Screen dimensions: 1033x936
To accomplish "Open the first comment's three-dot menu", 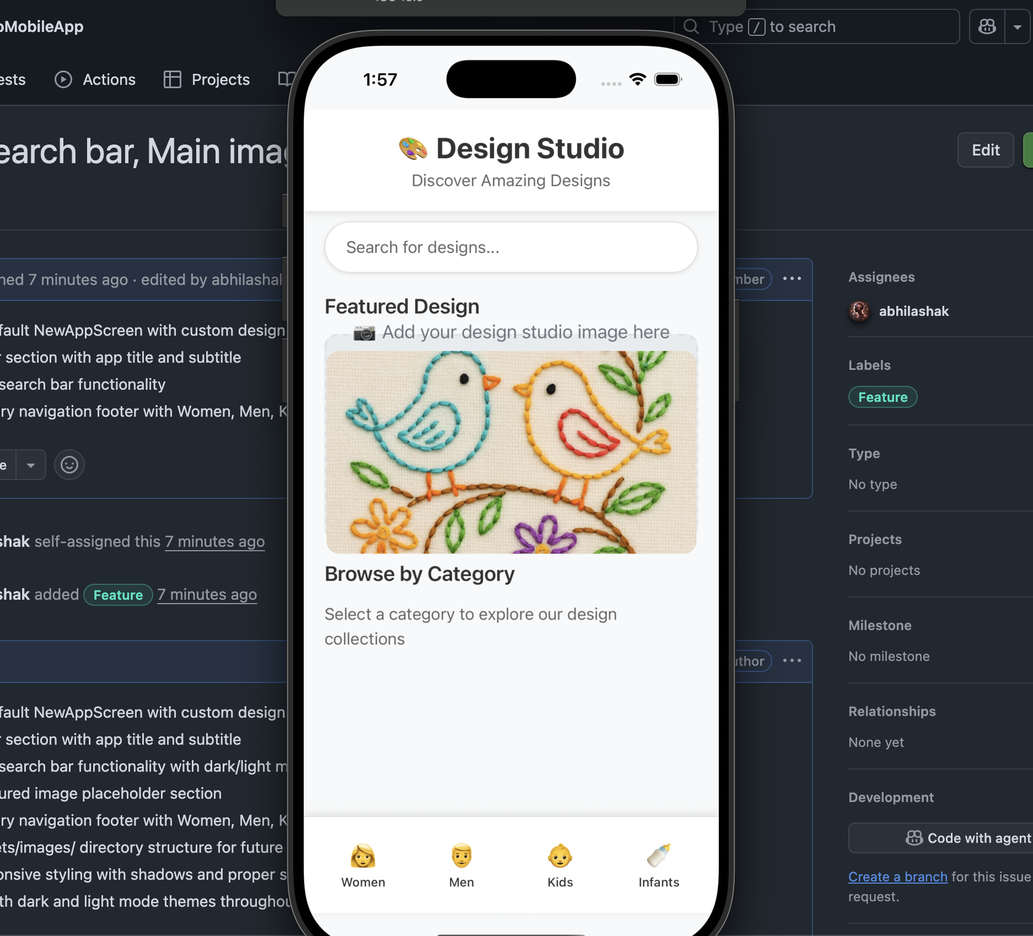I will [x=792, y=279].
